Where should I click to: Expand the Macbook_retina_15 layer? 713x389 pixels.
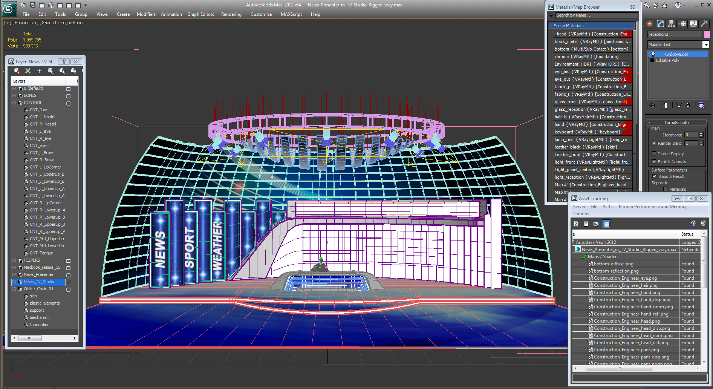(x=14, y=267)
